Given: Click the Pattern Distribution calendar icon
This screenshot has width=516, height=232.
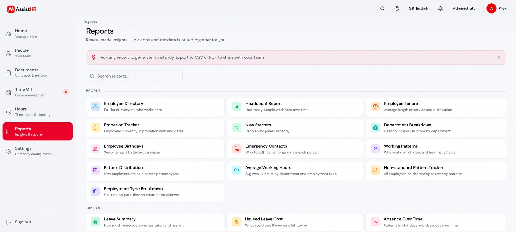Looking at the screenshot, I should [95, 170].
